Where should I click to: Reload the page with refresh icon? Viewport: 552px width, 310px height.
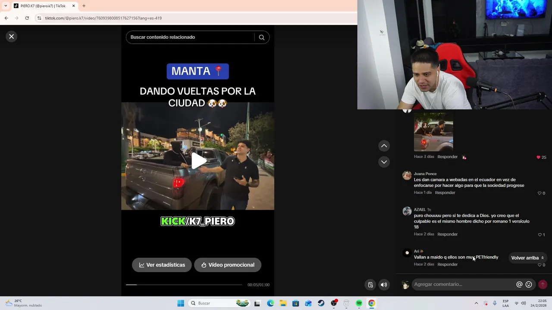pyautogui.click(x=27, y=18)
